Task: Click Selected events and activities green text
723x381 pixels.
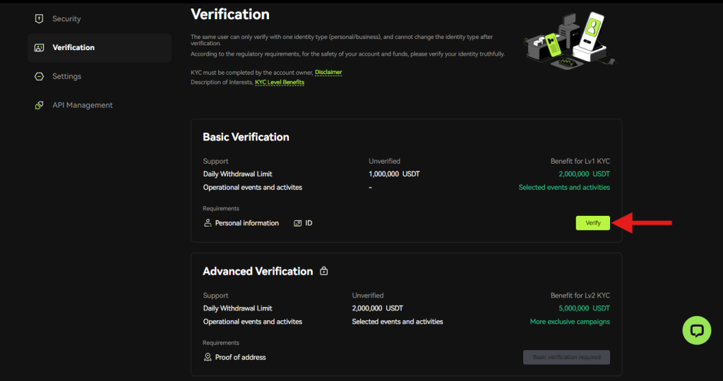Action: [x=564, y=188]
